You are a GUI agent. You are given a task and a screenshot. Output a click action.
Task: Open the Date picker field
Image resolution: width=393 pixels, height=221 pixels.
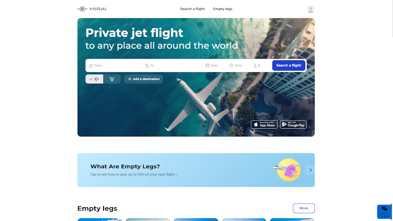pos(214,65)
